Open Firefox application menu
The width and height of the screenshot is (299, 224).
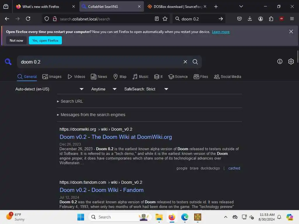click(292, 19)
